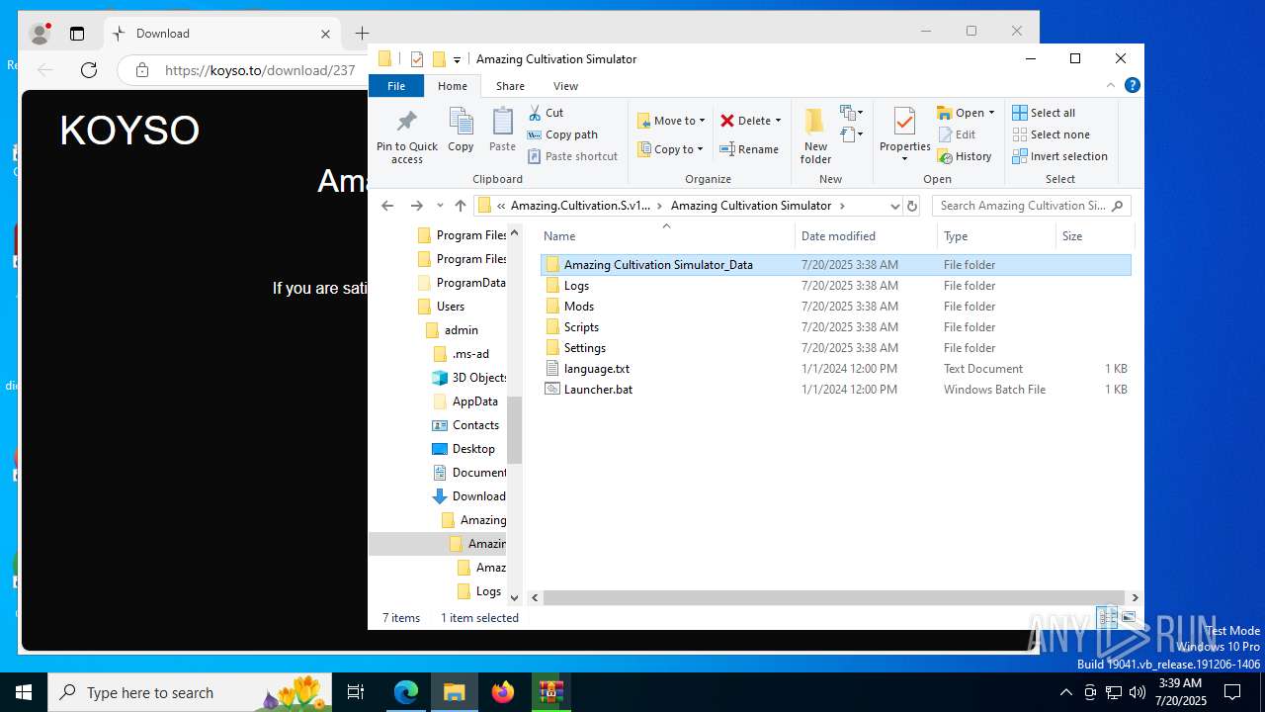The height and width of the screenshot is (712, 1265).
Task: Open the File menu tab
Action: [396, 86]
